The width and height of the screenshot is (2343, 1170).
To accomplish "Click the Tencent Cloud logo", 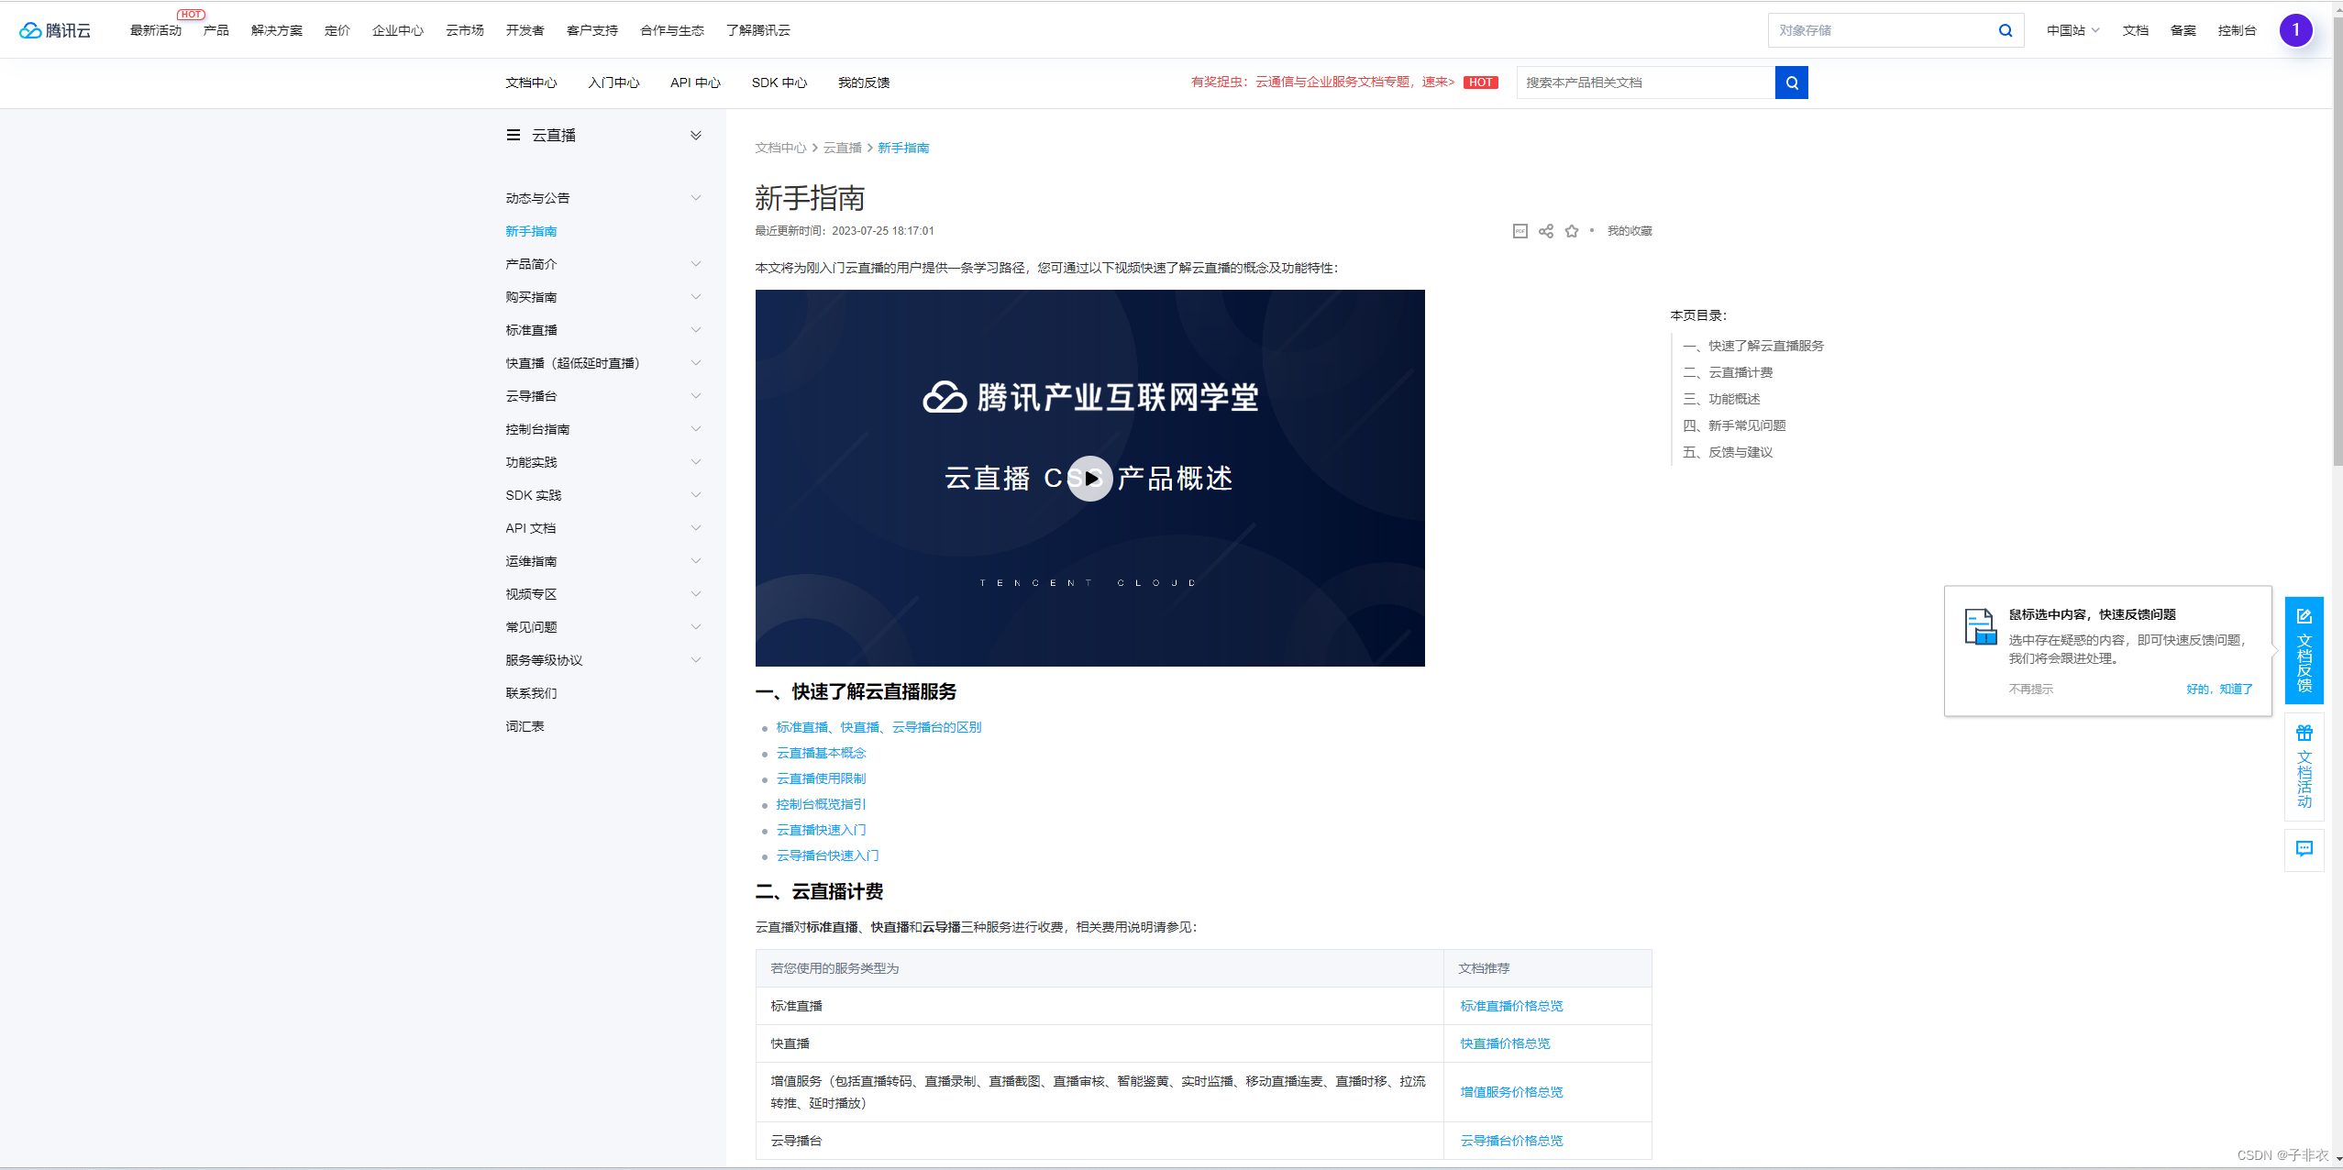I will [x=55, y=30].
